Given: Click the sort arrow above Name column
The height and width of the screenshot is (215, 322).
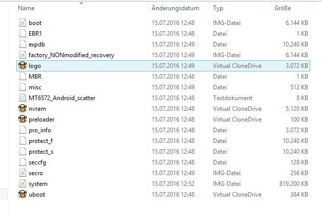Looking at the screenshot, I should click(x=81, y=3).
